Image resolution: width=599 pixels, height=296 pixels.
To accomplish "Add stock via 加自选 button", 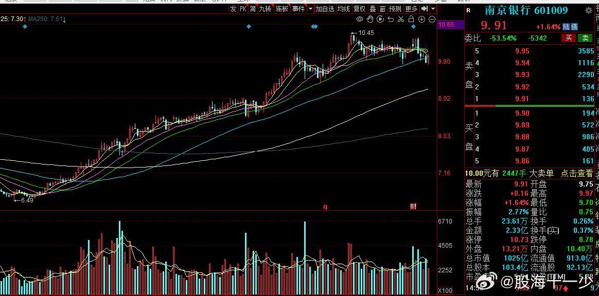I will tap(325, 8).
